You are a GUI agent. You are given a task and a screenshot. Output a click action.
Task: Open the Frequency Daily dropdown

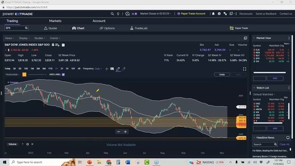coord(98,69)
